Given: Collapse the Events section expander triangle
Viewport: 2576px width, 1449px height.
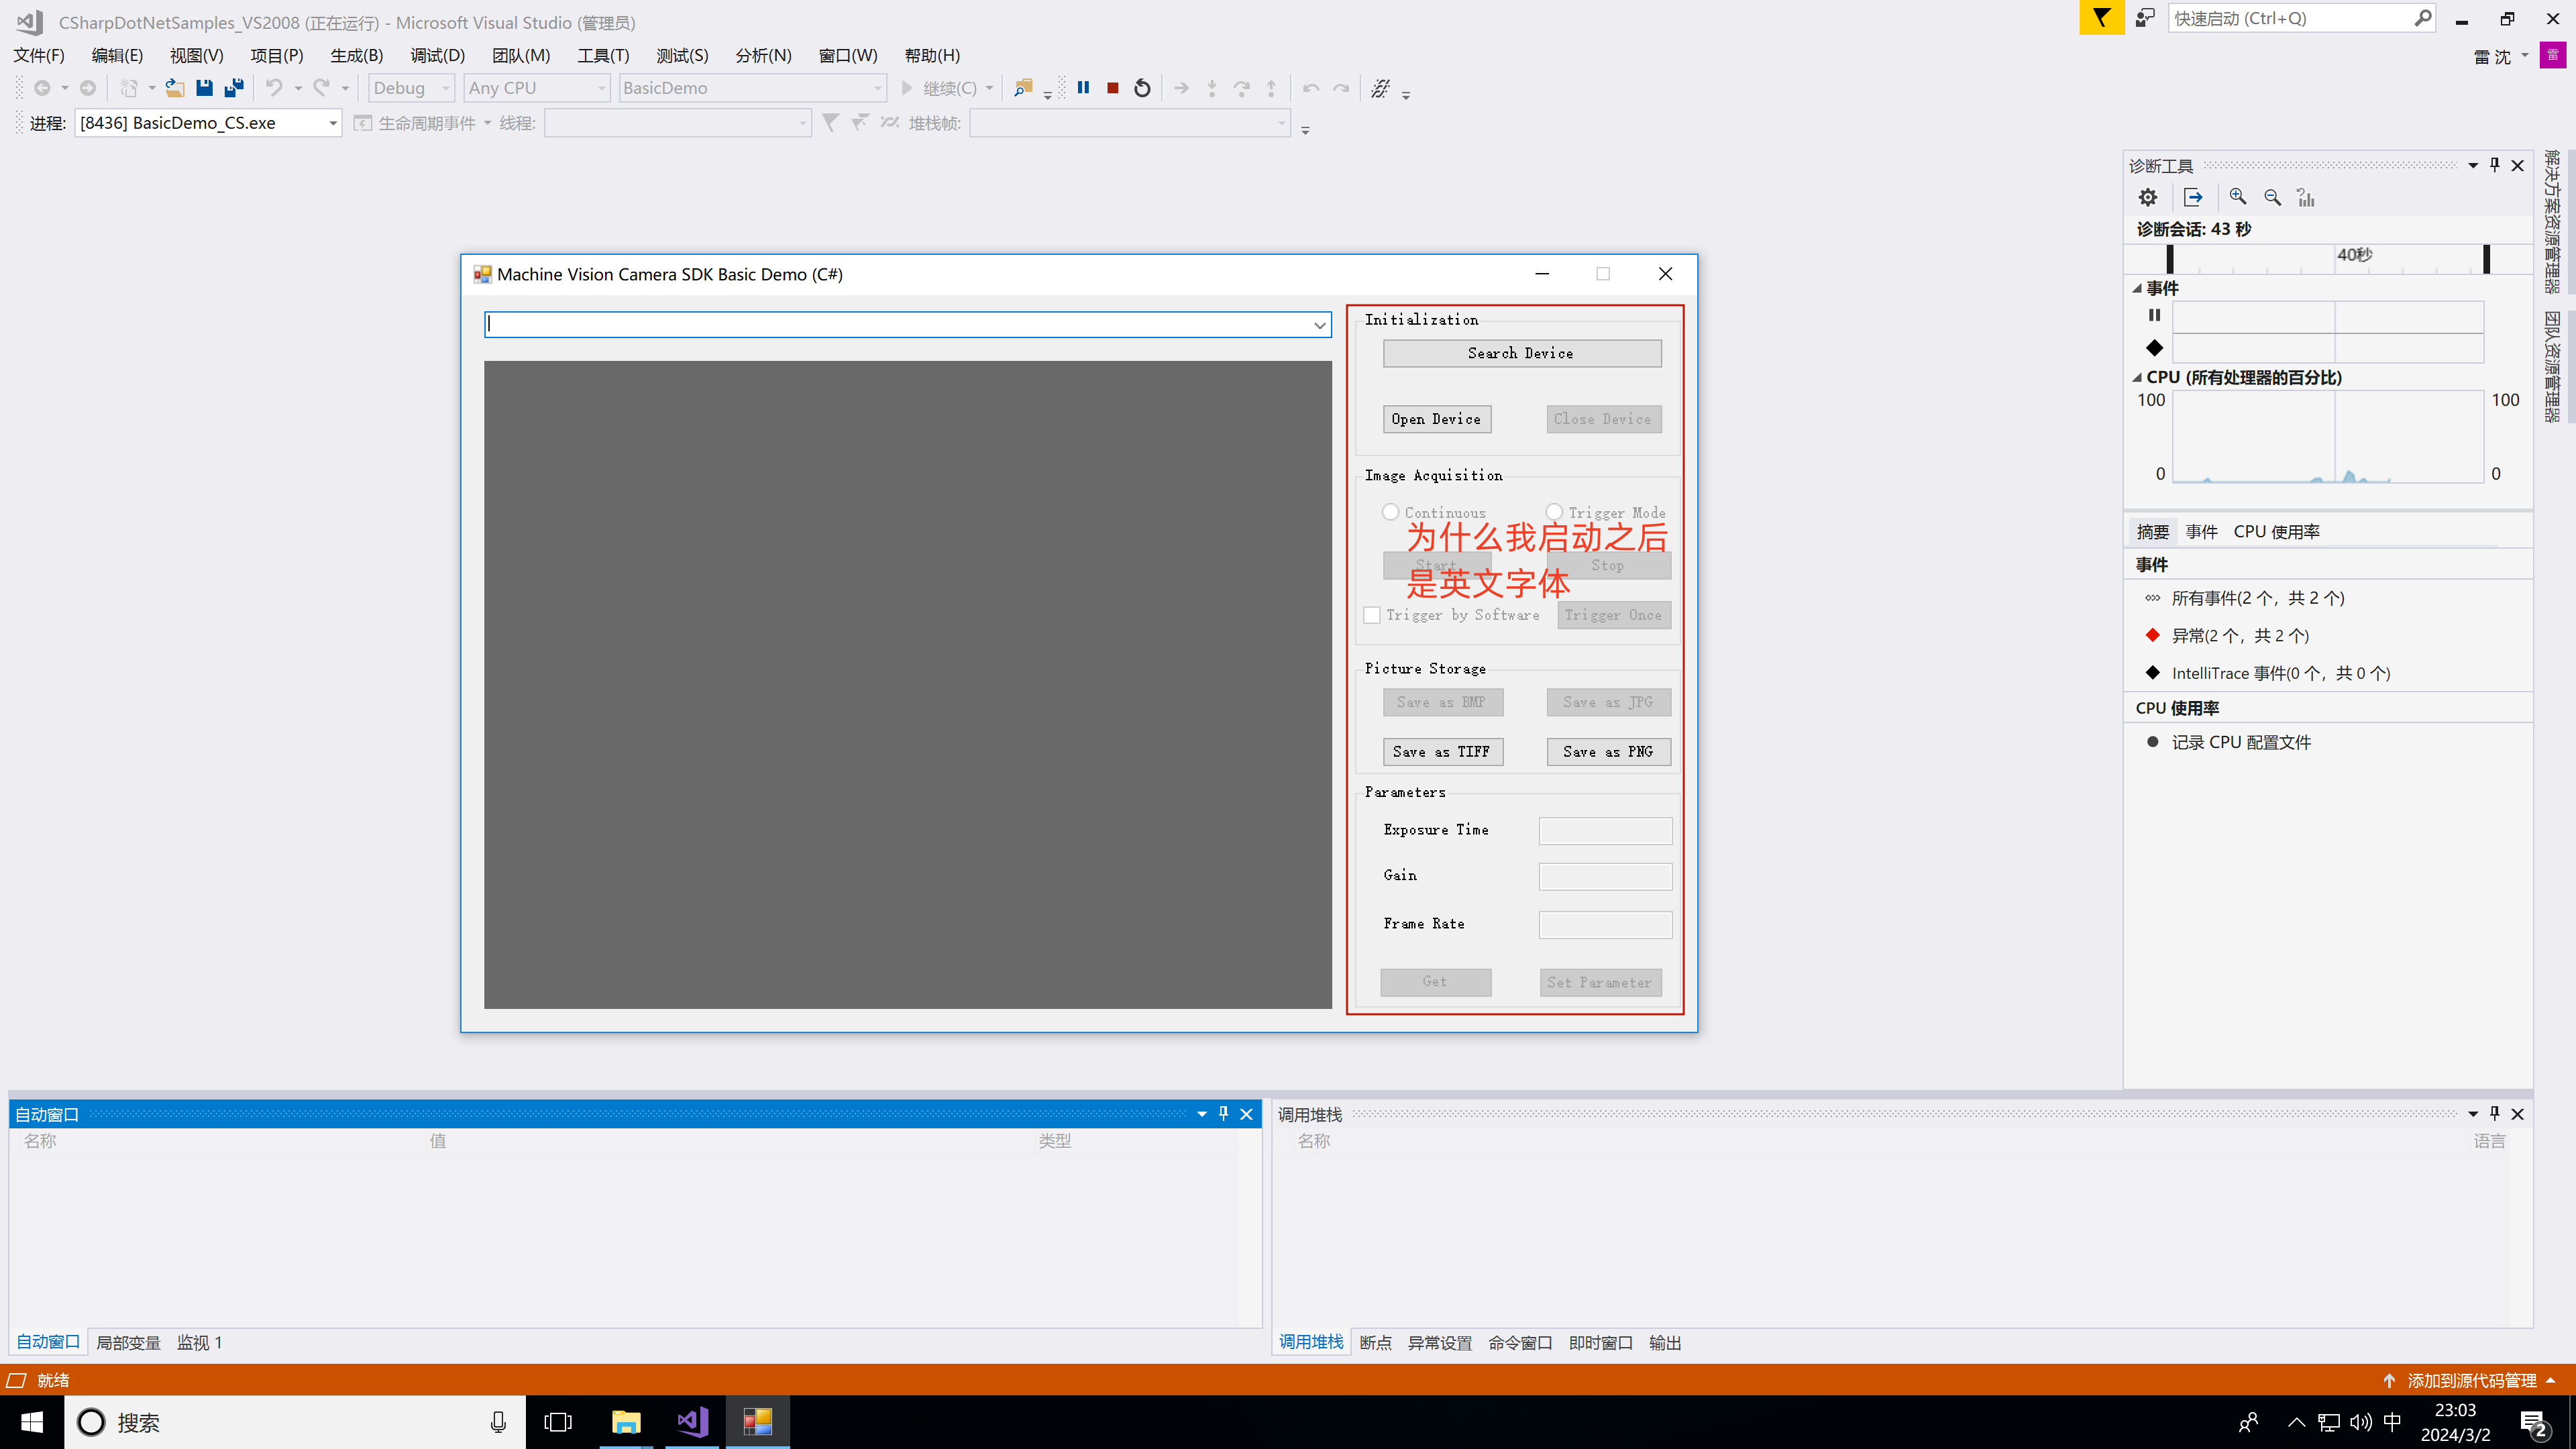Looking at the screenshot, I should coord(2137,288).
